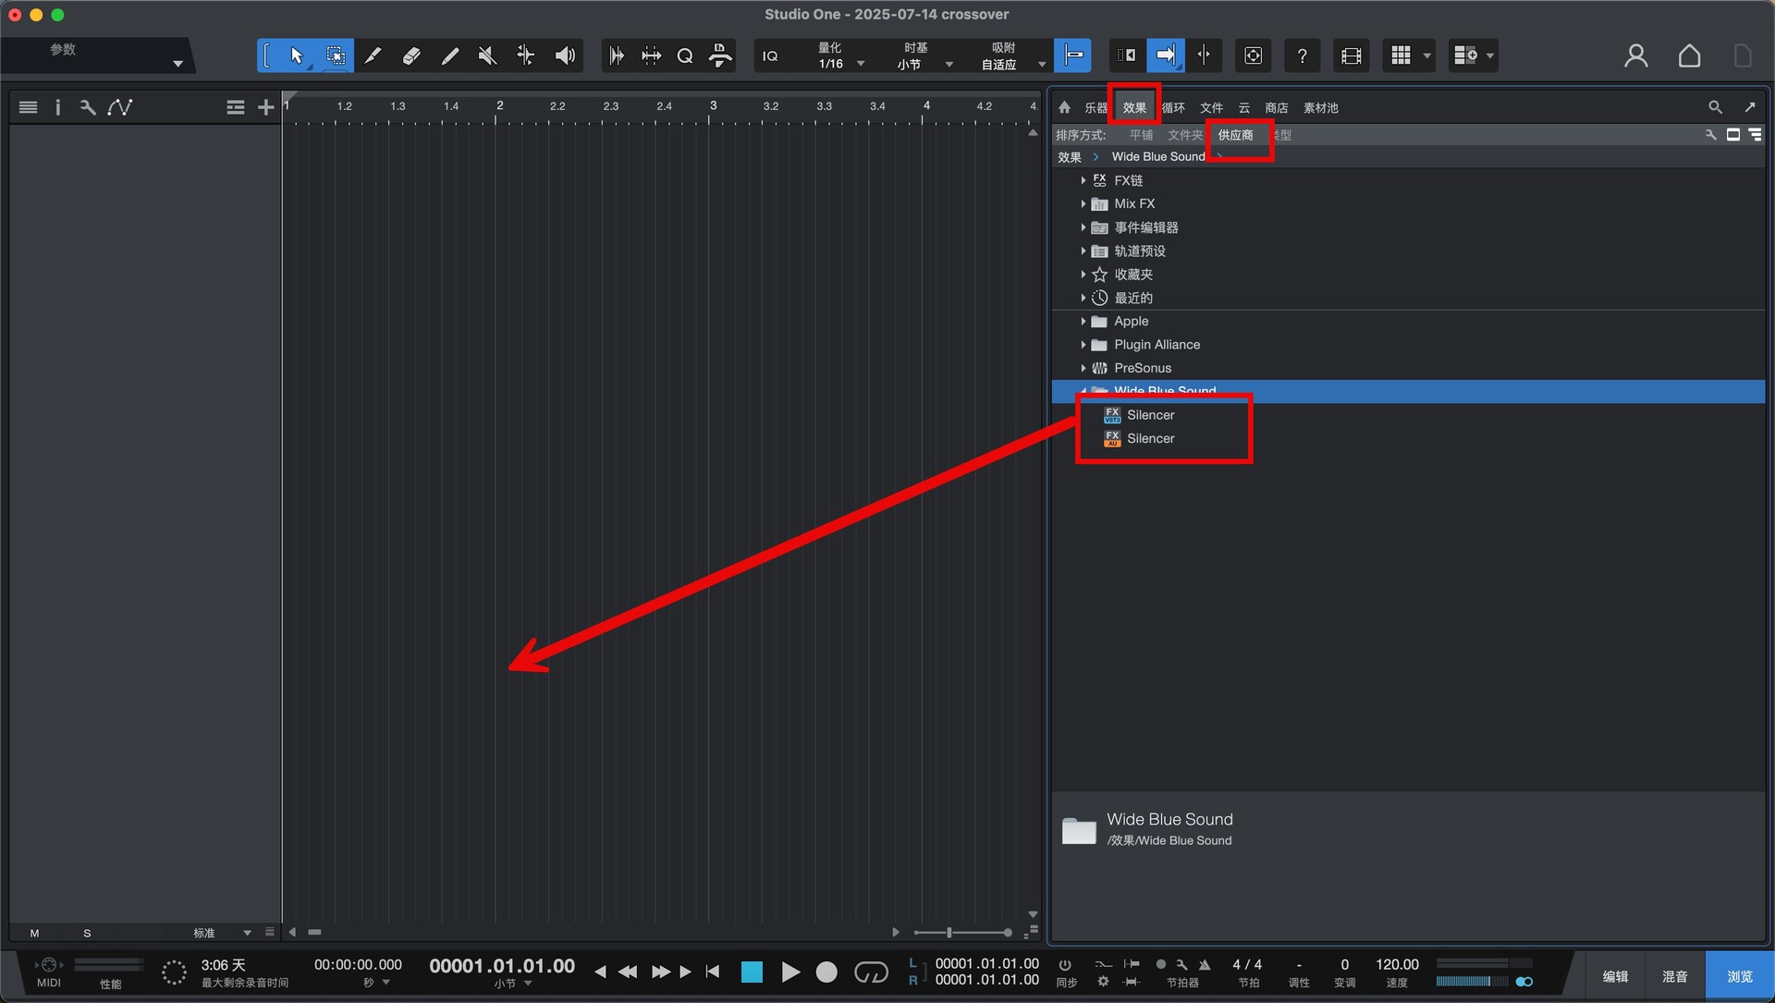The height and width of the screenshot is (1003, 1775).
Task: Click the 浏览 view button
Action: 1739,976
